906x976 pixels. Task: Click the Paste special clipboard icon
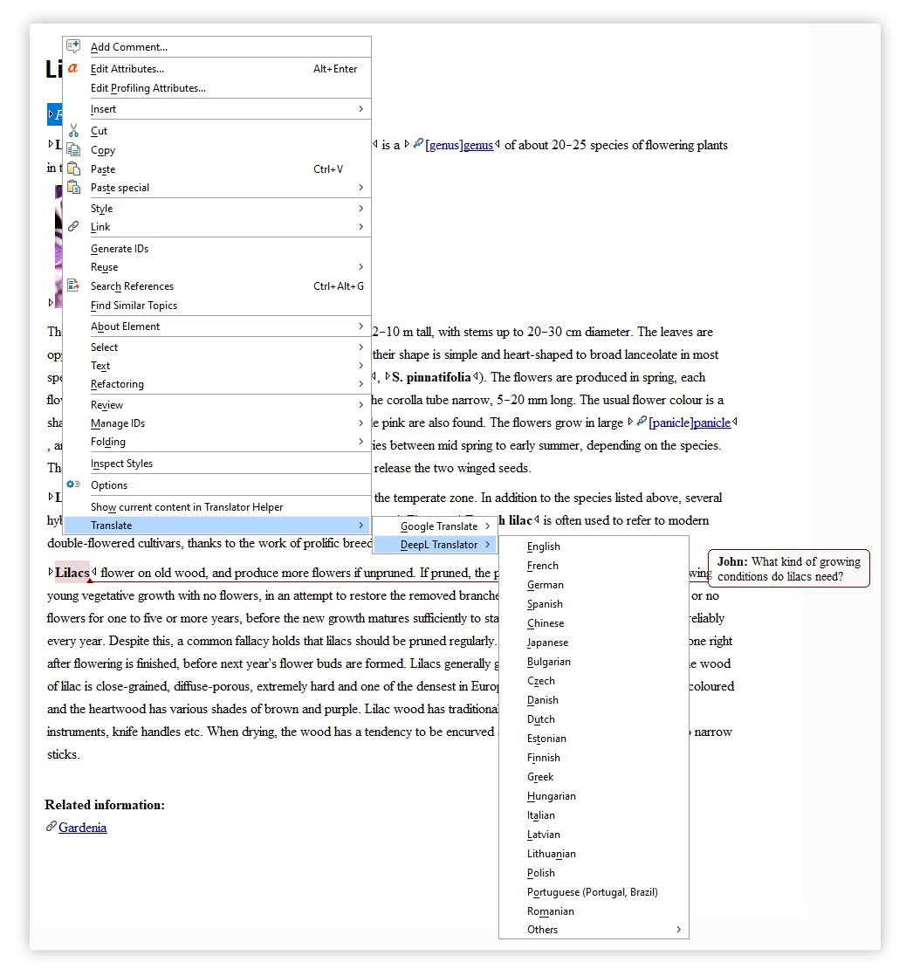(73, 188)
